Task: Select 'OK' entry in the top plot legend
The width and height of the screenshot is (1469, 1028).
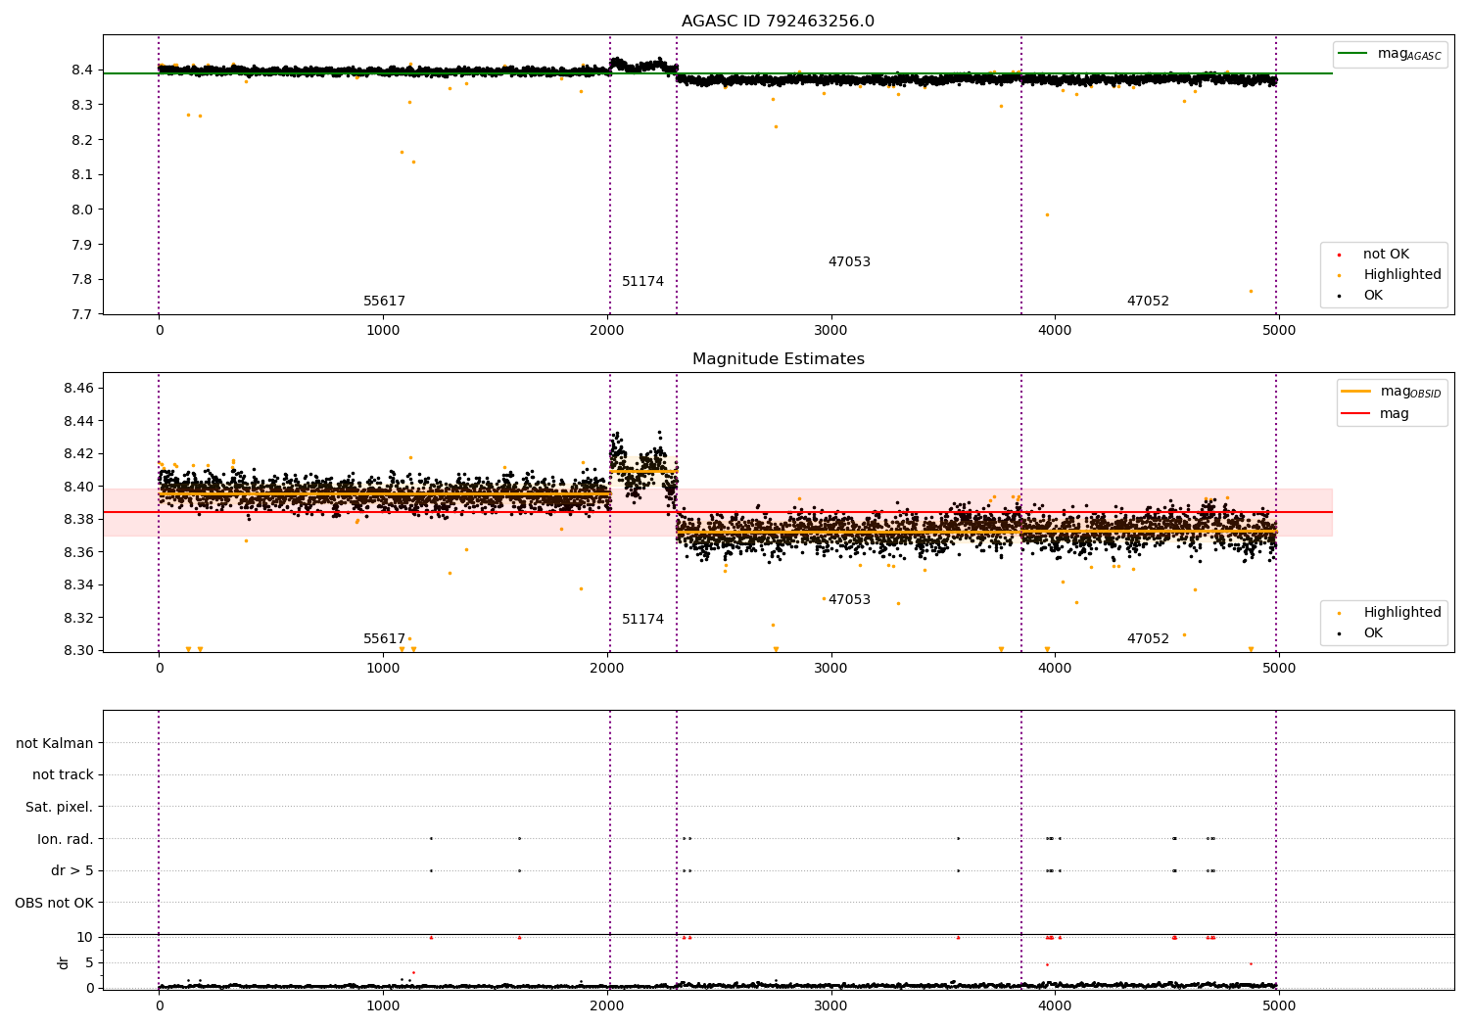Action: pyautogui.click(x=1373, y=296)
